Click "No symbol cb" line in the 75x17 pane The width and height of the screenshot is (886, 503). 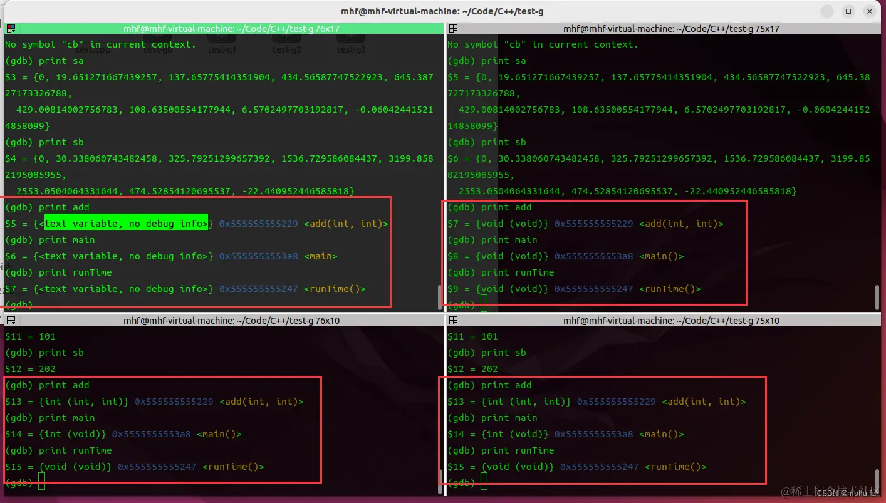pos(543,44)
